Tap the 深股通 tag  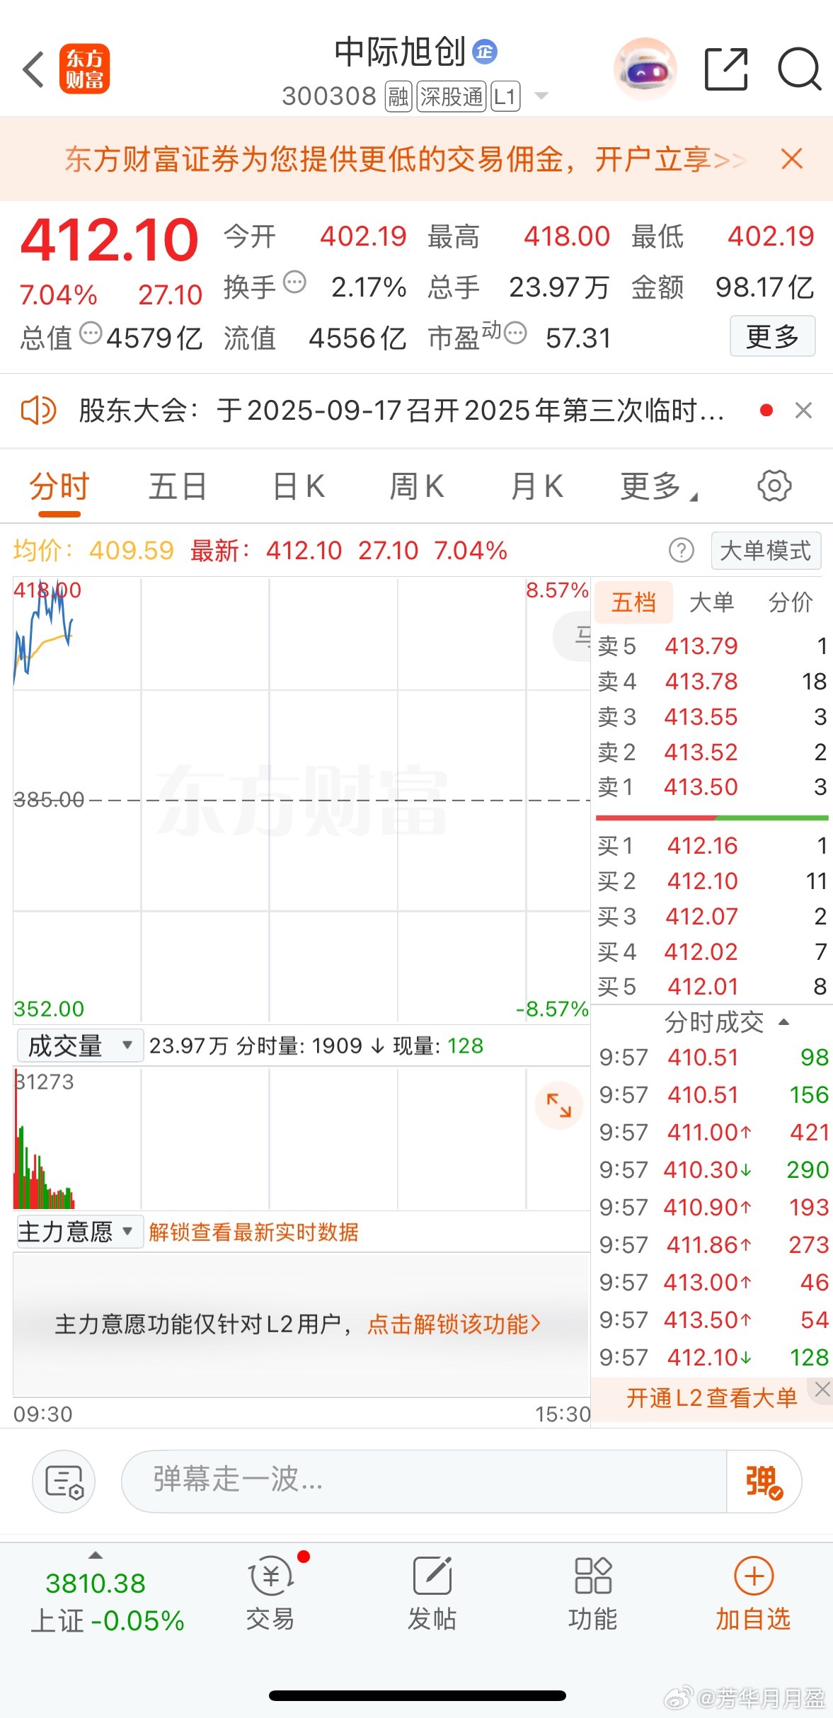pyautogui.click(x=452, y=96)
